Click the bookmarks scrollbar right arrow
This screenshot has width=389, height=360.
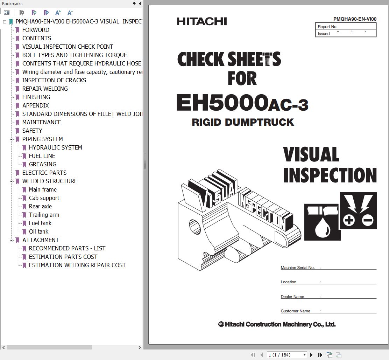(x=140, y=348)
